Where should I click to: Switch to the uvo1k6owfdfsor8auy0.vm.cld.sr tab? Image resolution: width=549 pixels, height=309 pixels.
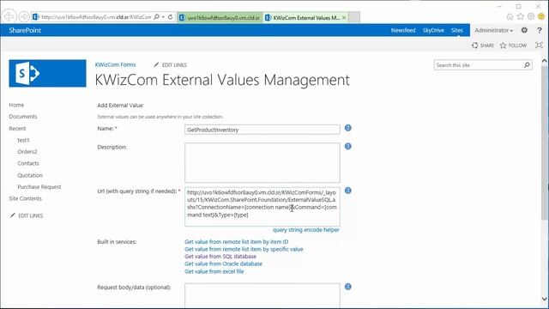tap(220, 17)
